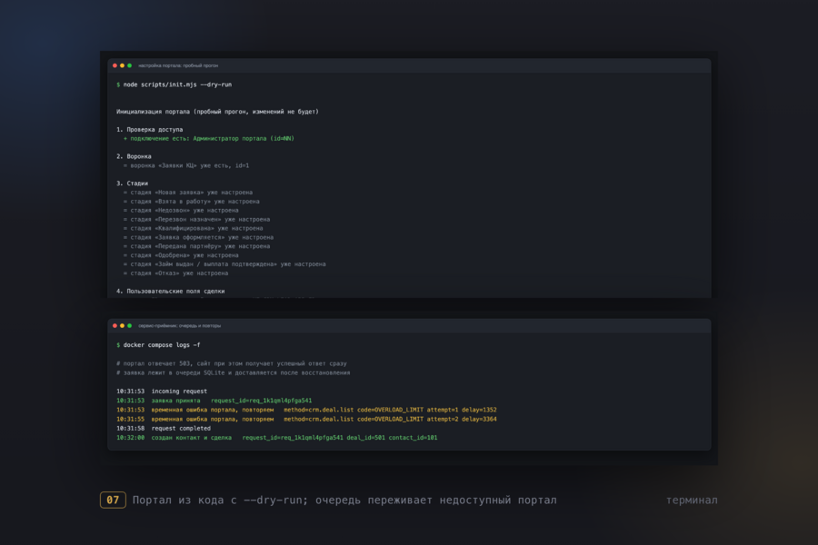818x545 pixels.
Task: Select line «воронка «Заявки КЦ» уже есть»
Action: pyautogui.click(x=186, y=165)
